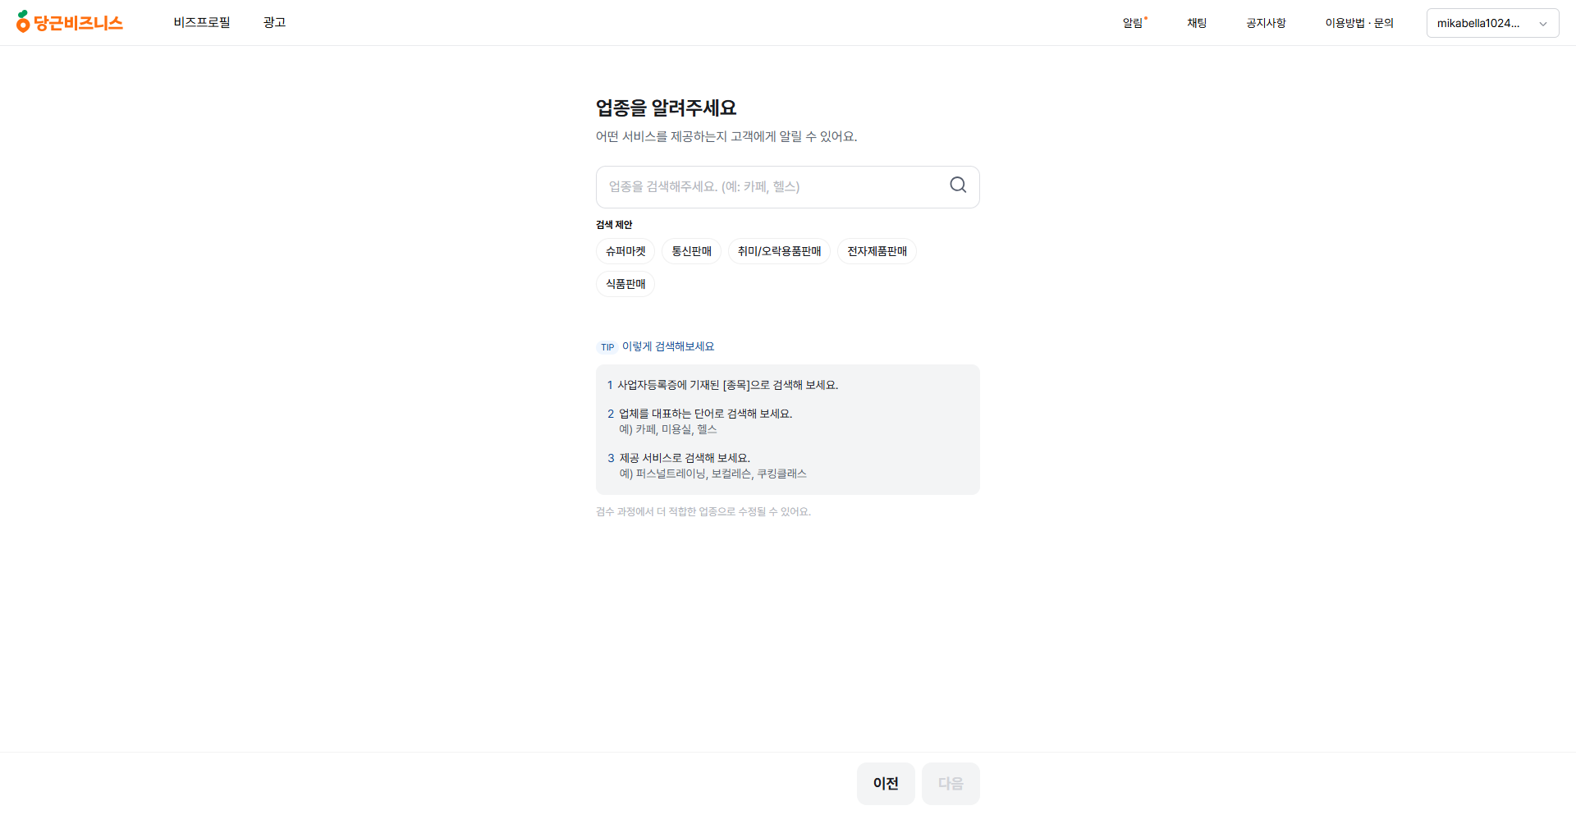The image size is (1576, 815).
Task: Select the 슈퍼마켓 suggestion chip
Action: pos(625,251)
